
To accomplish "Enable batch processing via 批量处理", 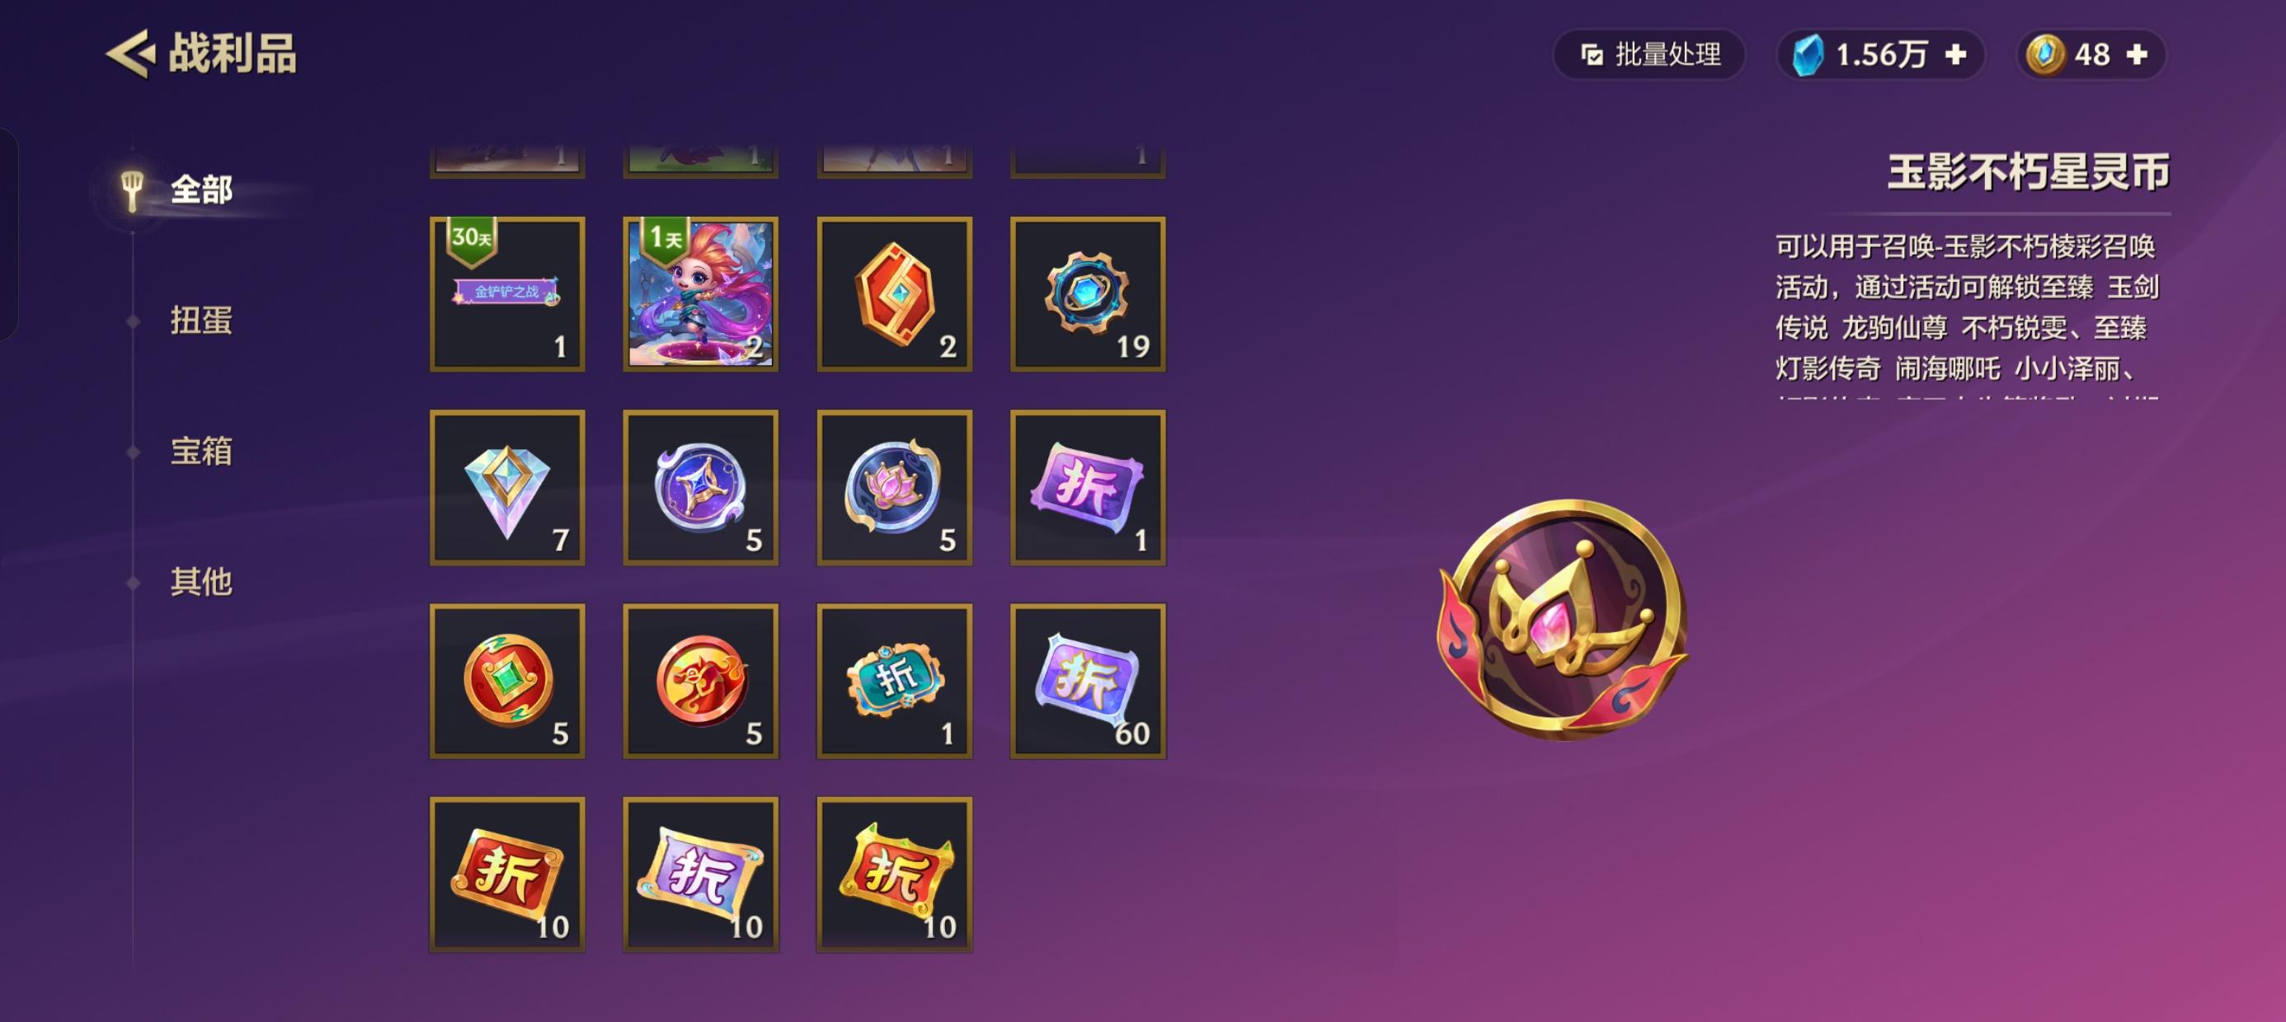I will point(1649,55).
